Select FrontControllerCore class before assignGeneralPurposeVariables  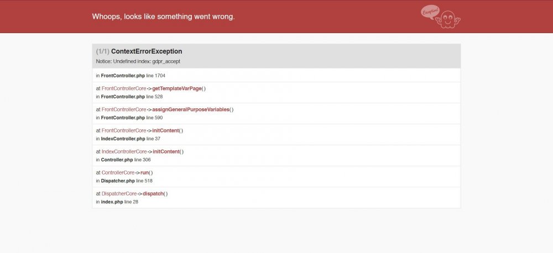(124, 109)
